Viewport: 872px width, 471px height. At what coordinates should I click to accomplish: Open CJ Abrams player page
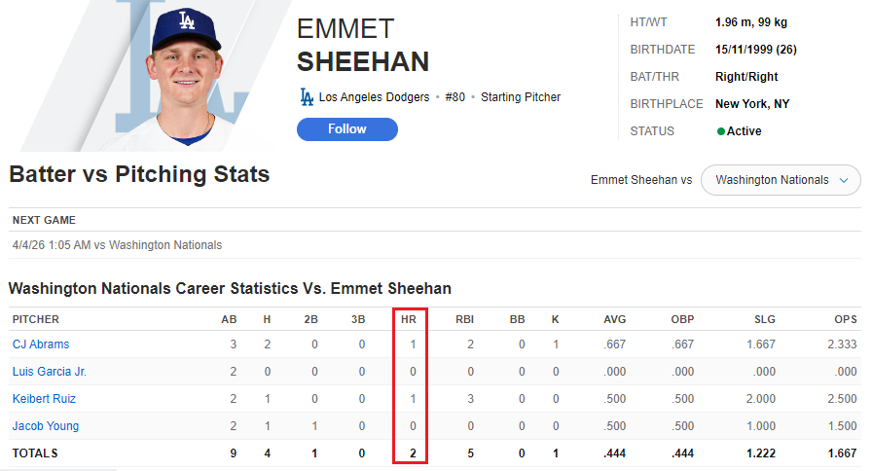point(41,344)
